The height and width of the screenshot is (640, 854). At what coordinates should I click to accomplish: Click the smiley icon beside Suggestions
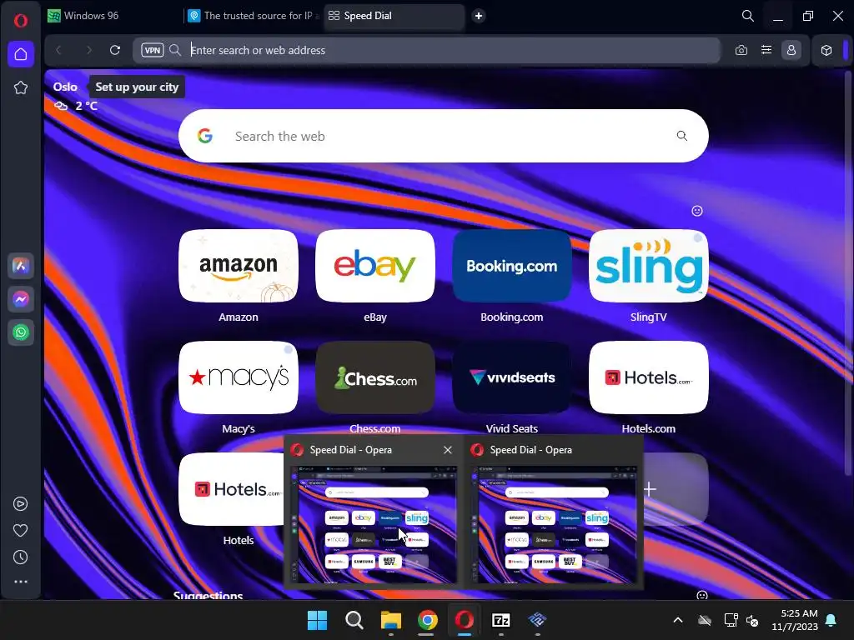pos(702,595)
